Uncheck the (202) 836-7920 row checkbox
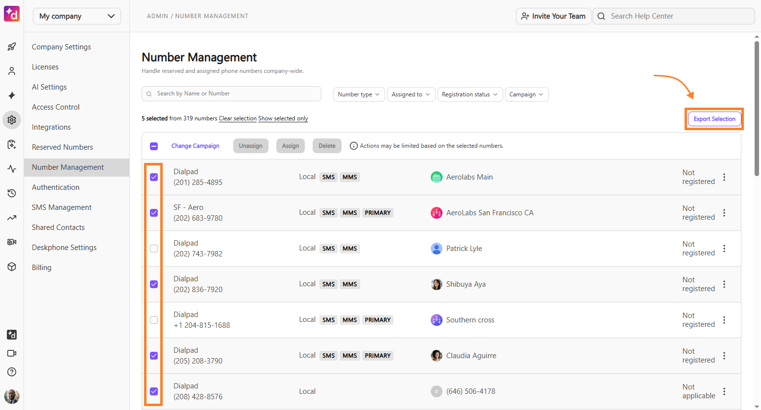This screenshot has width=761, height=410. point(154,284)
